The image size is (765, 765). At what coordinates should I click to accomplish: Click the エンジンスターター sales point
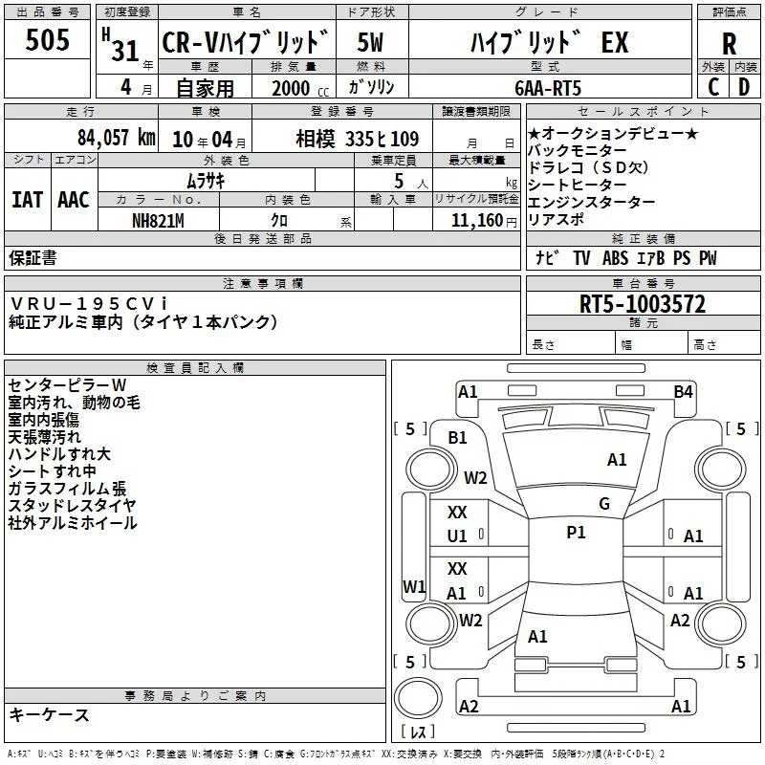click(x=591, y=202)
